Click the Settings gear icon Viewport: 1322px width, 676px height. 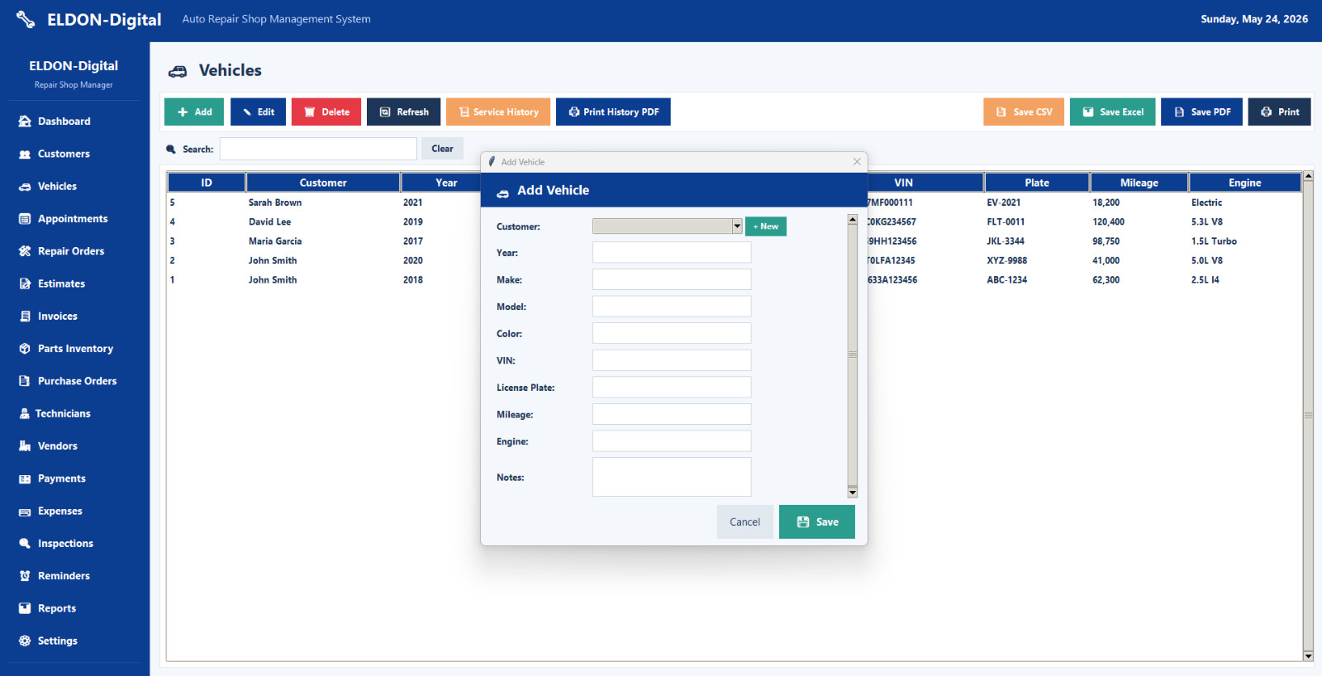(x=25, y=641)
